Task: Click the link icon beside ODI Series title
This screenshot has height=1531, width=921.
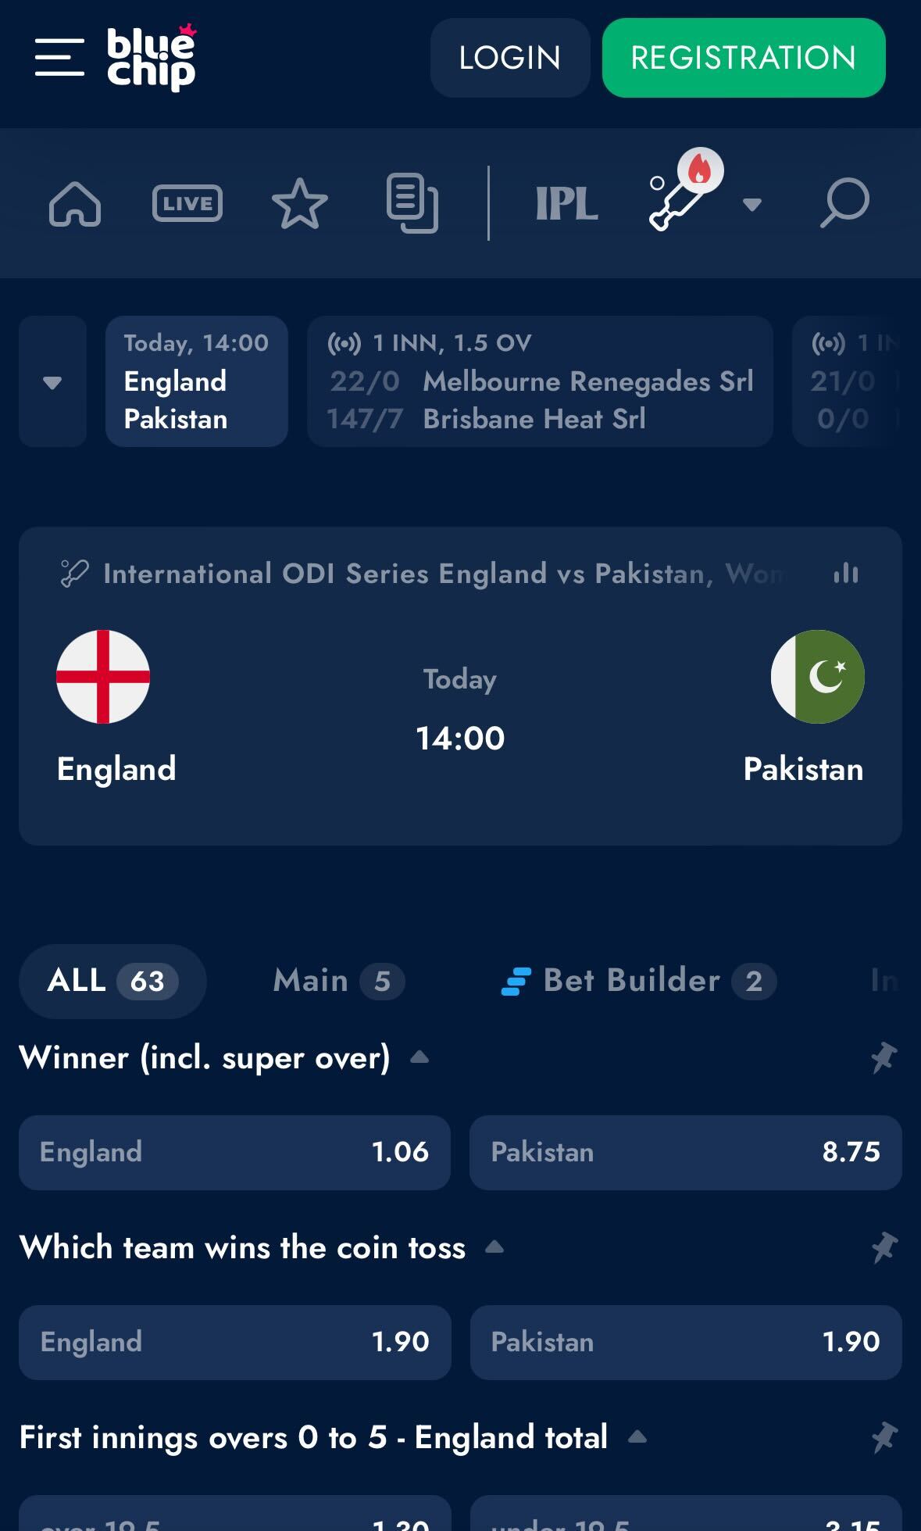Action: 73,572
